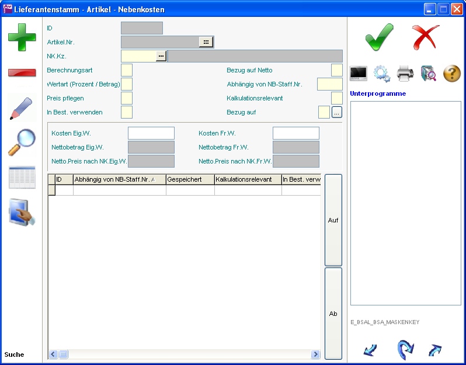Screen dimensions: 466x365
Task: Click the printer icon
Action: point(405,74)
